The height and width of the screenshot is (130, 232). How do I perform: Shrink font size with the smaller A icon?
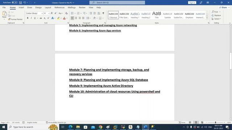point(55,13)
